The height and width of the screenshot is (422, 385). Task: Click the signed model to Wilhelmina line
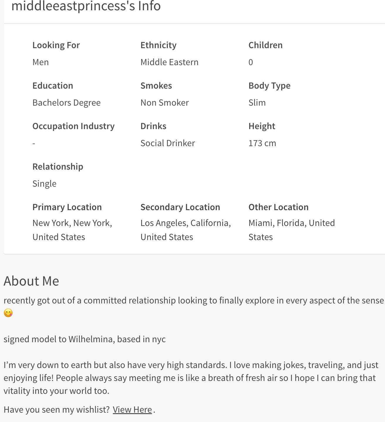[x=85, y=339]
